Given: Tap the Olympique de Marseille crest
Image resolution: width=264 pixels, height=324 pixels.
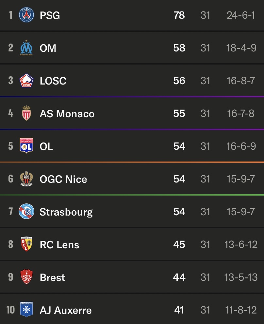Looking at the screenshot, I should tap(26, 48).
